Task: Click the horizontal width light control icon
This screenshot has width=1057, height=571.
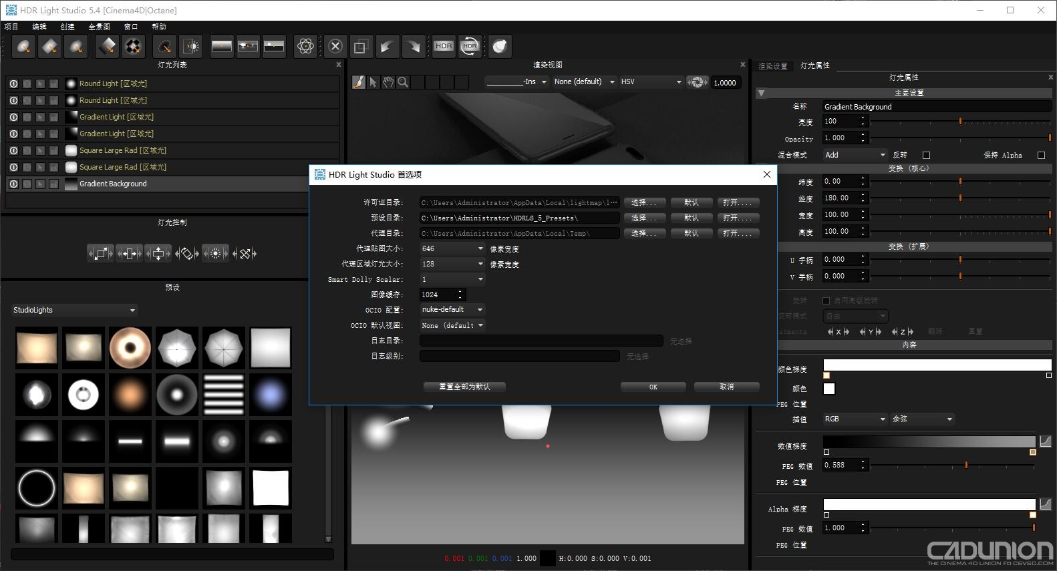Action: pos(129,254)
